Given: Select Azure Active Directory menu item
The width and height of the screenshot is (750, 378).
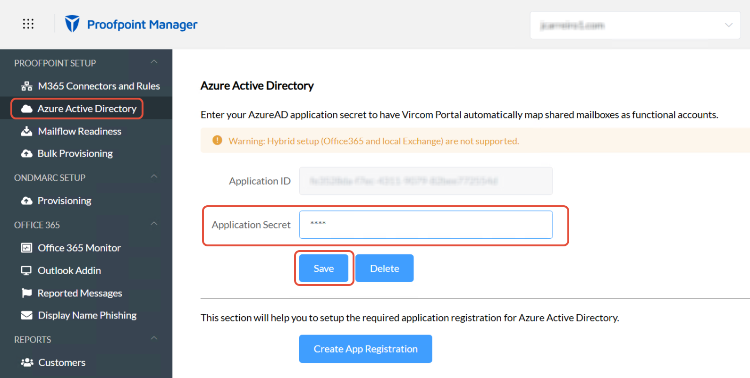Looking at the screenshot, I should [x=86, y=109].
